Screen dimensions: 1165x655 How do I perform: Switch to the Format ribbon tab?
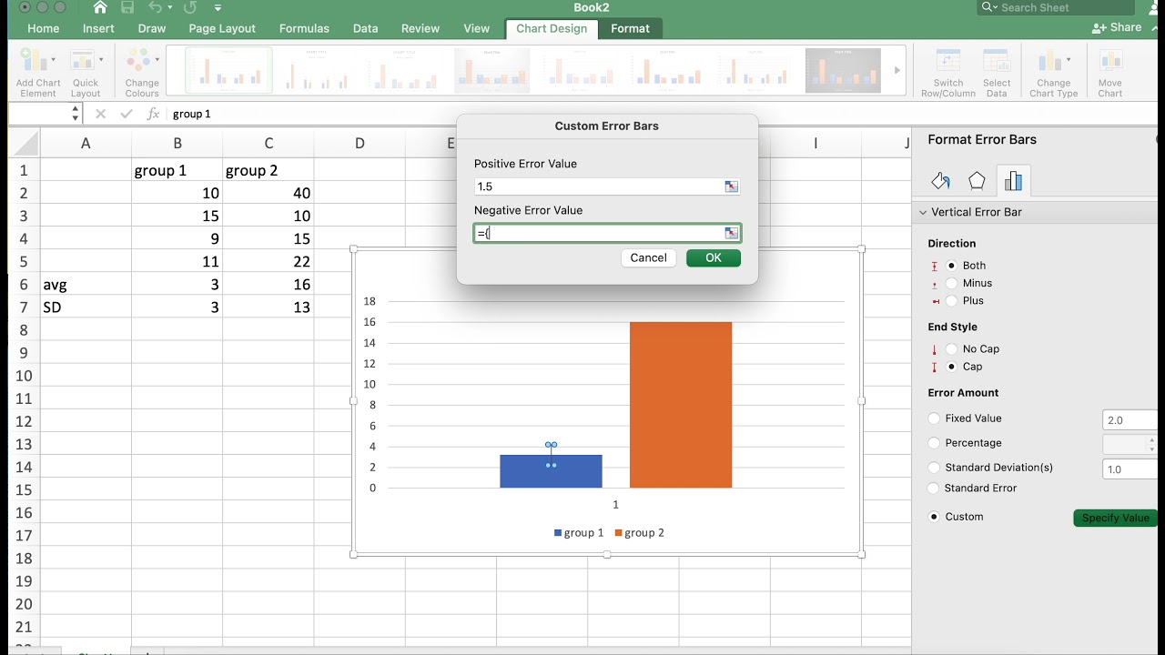click(x=630, y=28)
